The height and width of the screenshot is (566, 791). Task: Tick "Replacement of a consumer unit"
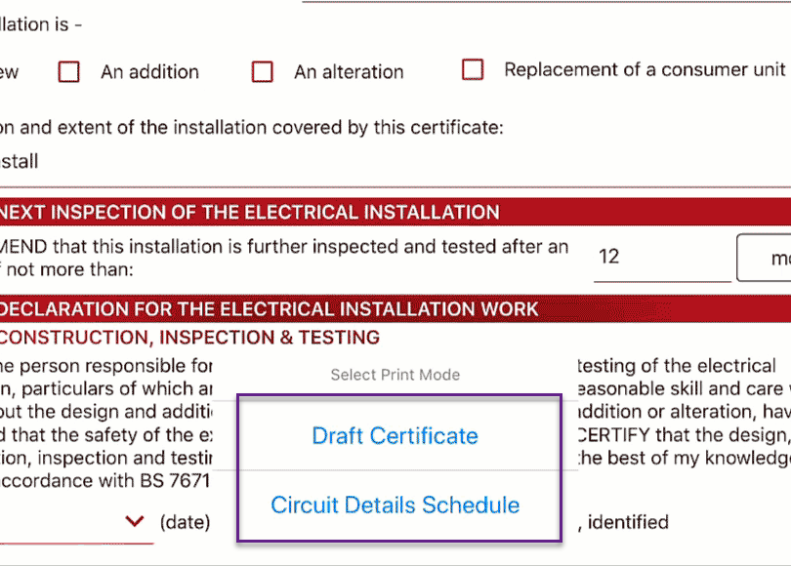pos(473,69)
